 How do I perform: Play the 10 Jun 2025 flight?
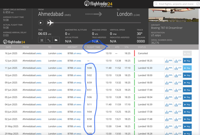pos(187,75)
